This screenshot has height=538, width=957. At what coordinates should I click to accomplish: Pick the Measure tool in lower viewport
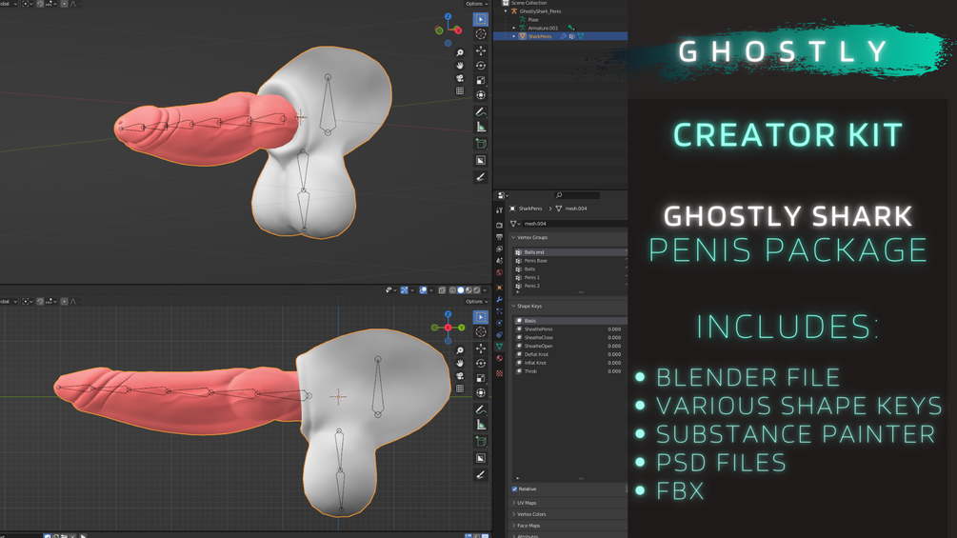click(481, 425)
